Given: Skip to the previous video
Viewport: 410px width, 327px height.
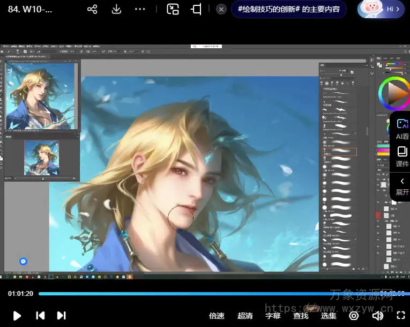Looking at the screenshot, I should [x=40, y=316].
